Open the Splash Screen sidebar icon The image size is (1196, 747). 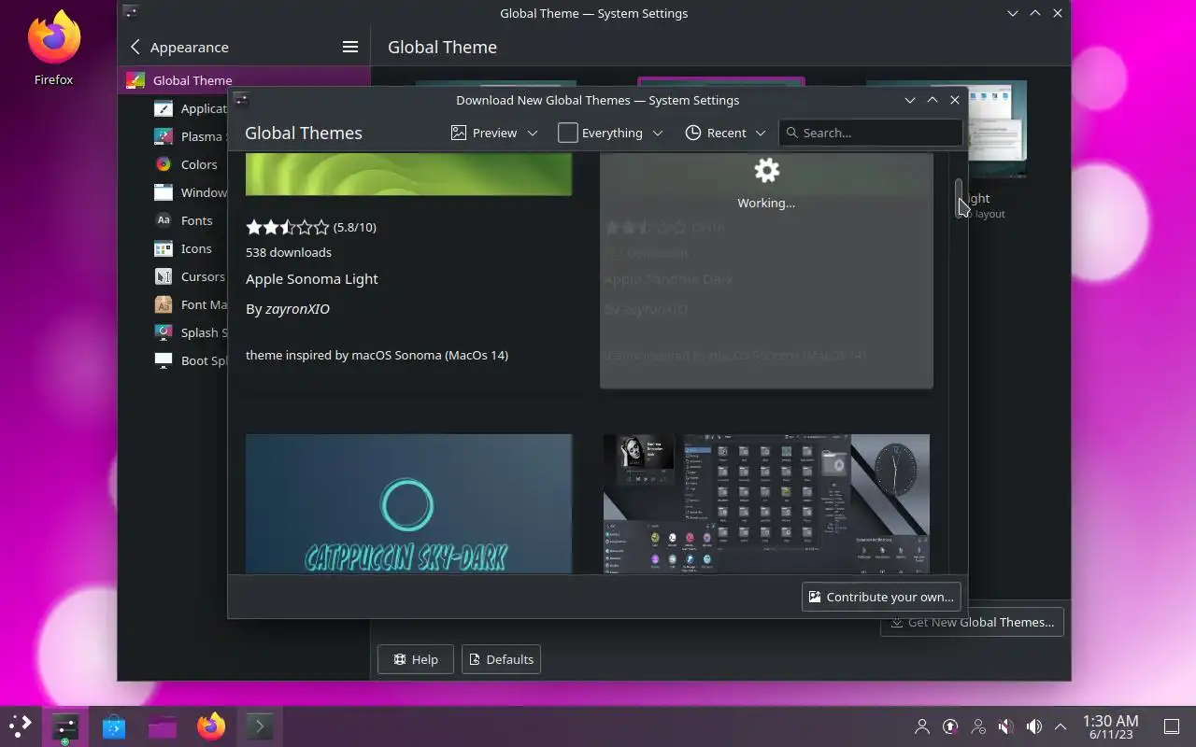[164, 332]
